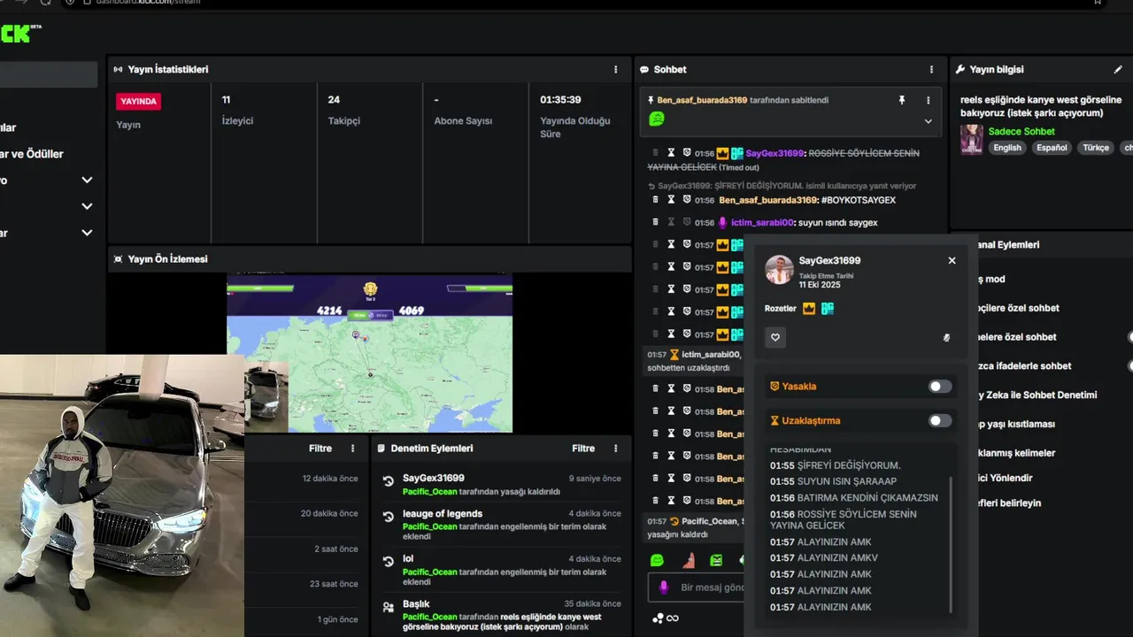Delete SayGex31699's timed out message

pos(656,153)
